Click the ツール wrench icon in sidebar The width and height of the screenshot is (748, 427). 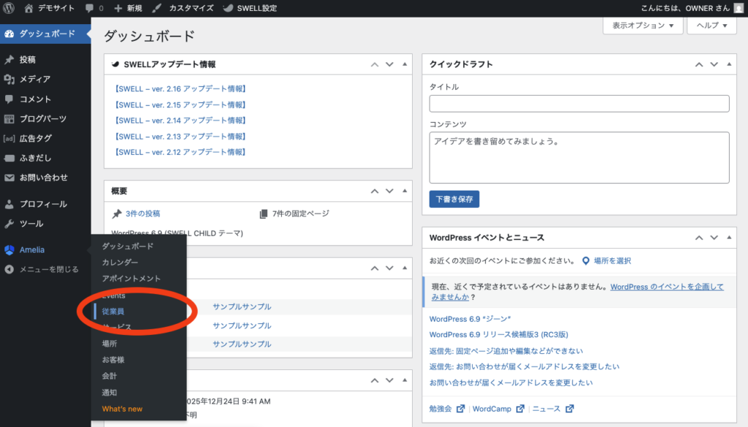9,224
